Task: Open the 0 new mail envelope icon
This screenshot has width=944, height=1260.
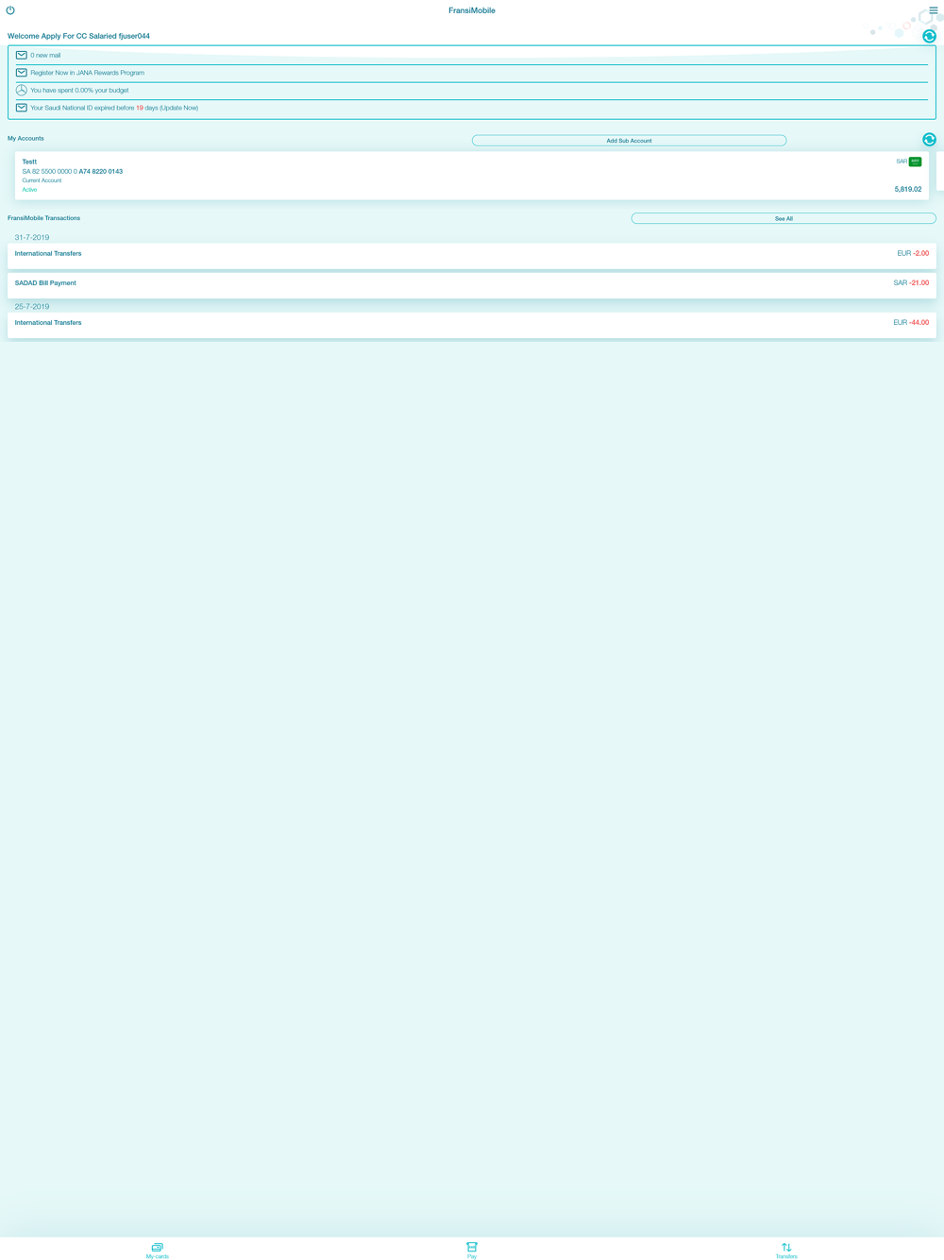Action: pos(21,55)
